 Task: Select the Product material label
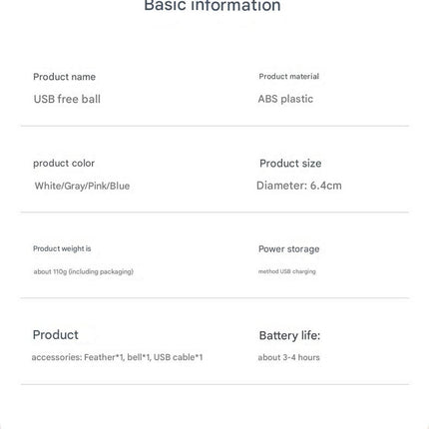(289, 77)
